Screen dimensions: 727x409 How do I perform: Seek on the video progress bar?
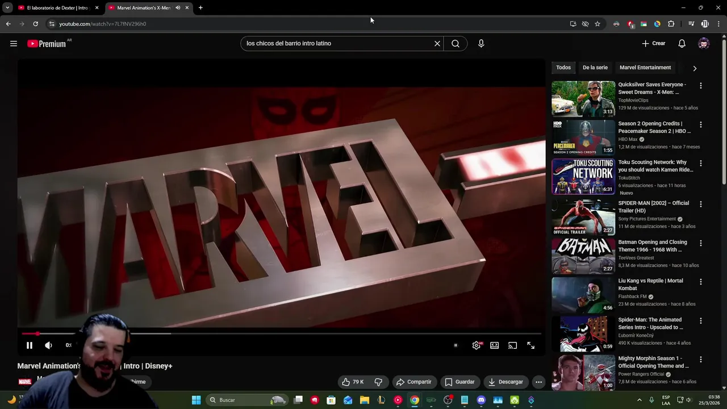pyautogui.click(x=281, y=333)
